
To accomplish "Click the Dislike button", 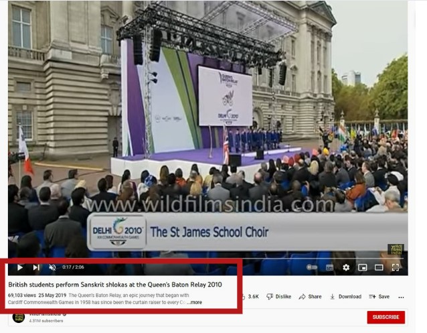I will coord(279,296).
